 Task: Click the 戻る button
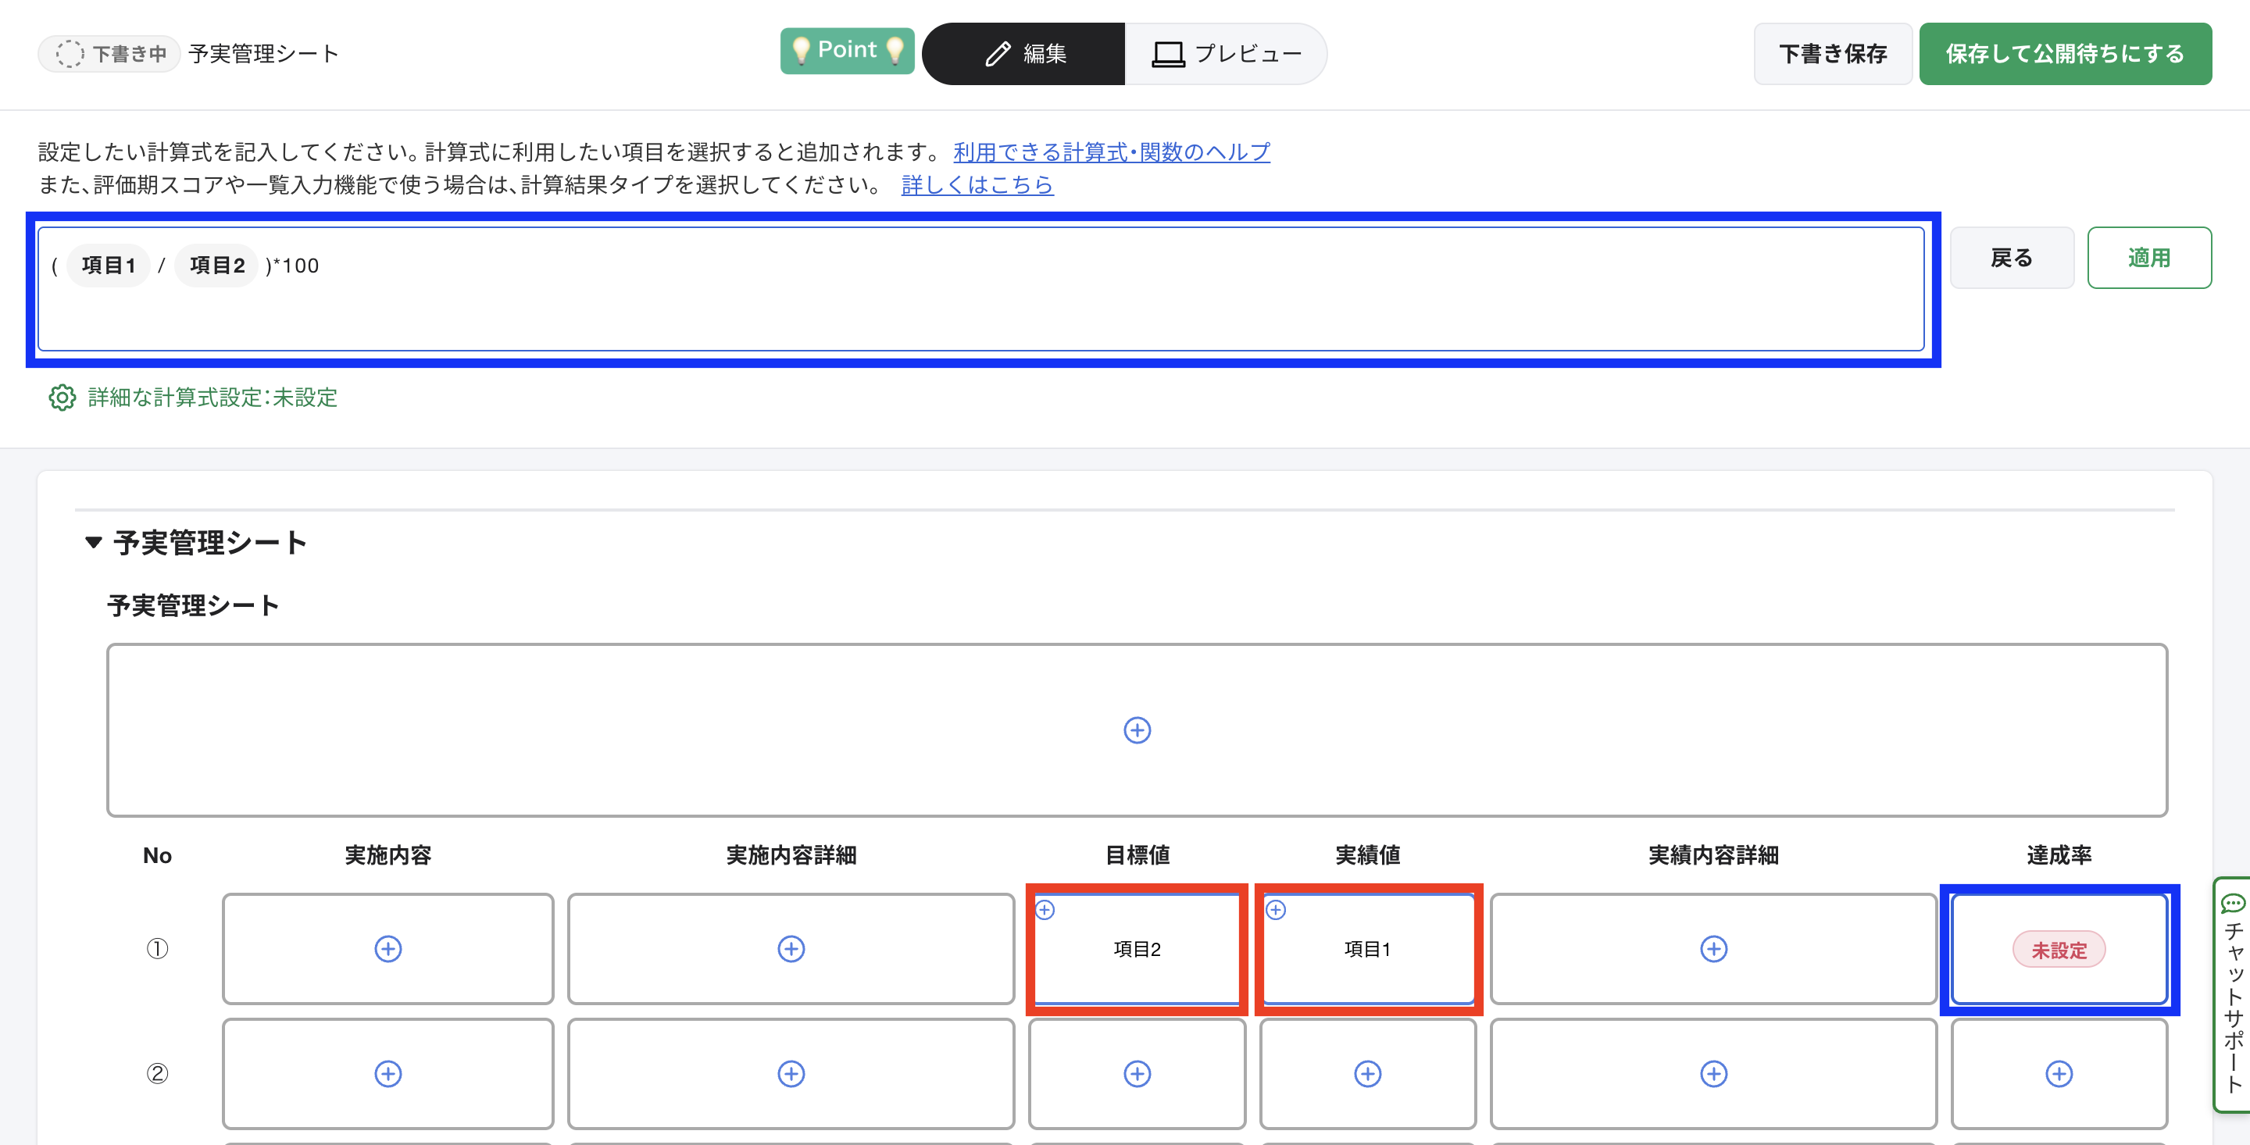[x=2012, y=258]
